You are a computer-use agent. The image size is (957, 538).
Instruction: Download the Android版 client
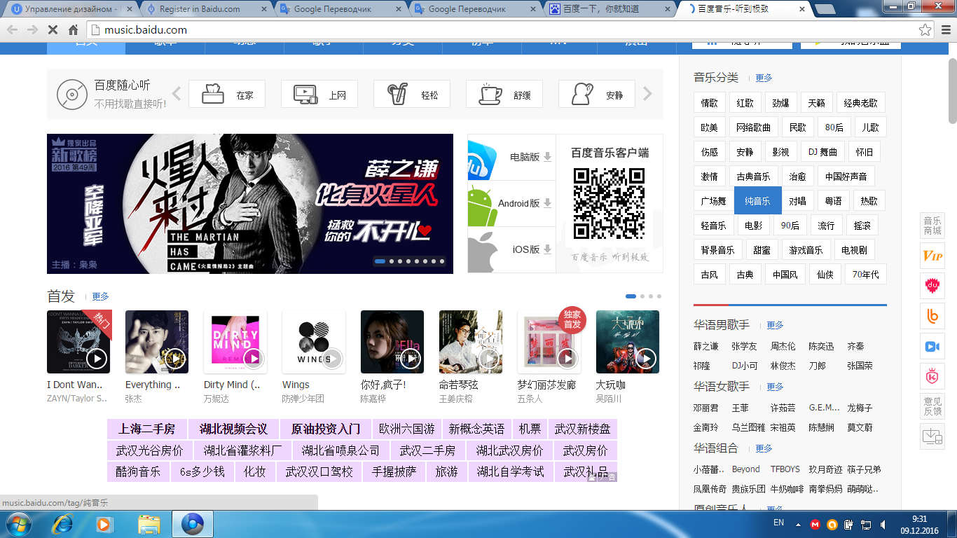tap(511, 203)
